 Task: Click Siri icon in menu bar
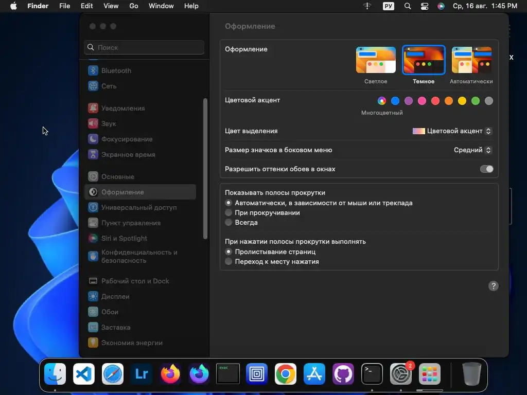tap(441, 6)
